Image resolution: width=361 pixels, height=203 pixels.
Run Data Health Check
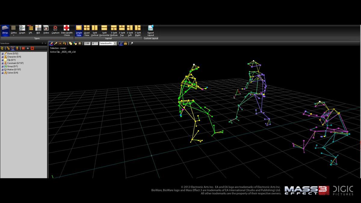(x=67, y=31)
